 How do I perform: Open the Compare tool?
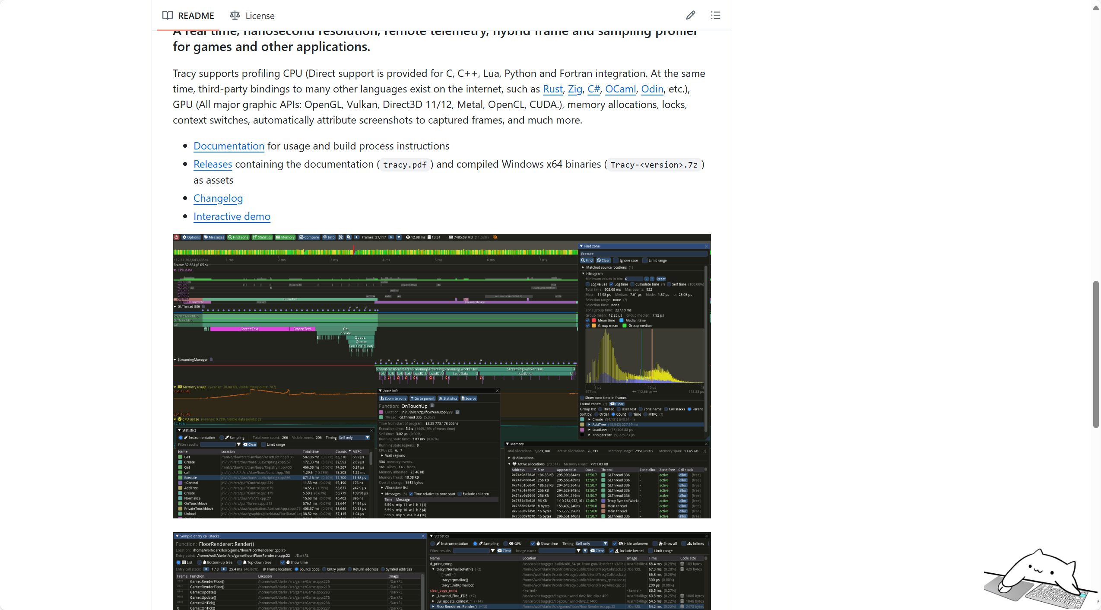pos(309,237)
